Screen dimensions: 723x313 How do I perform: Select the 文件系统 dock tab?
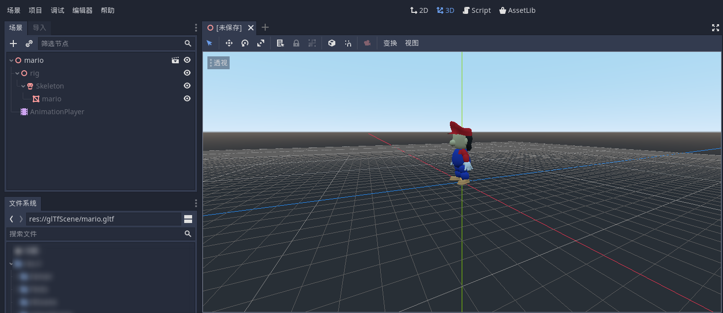click(23, 203)
